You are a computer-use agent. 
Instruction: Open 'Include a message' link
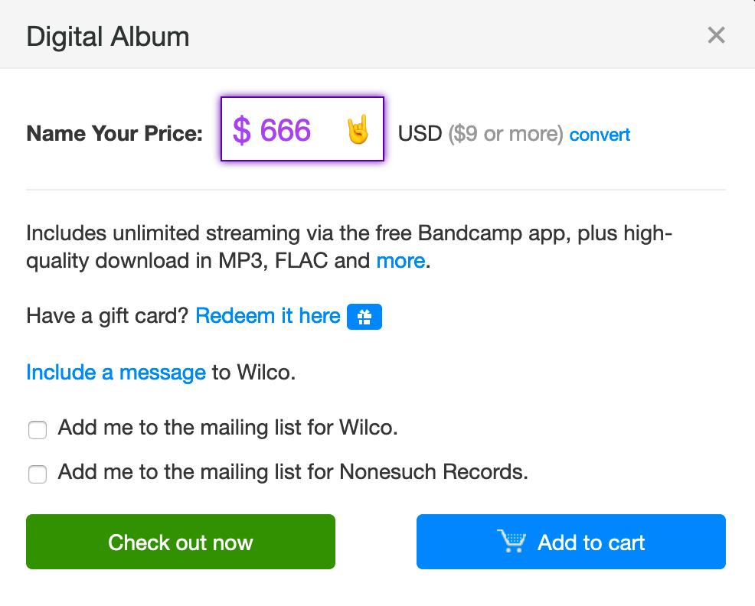116,372
